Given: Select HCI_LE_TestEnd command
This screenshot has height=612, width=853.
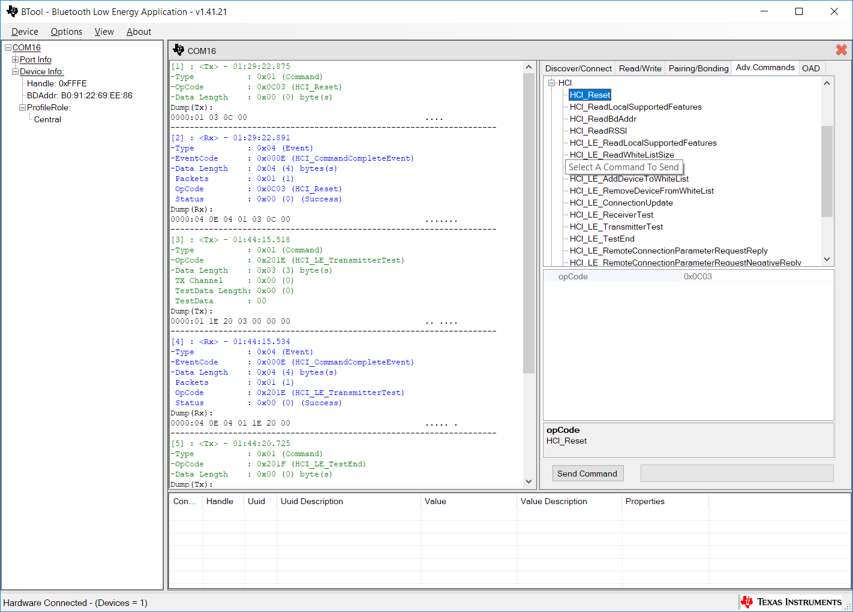Looking at the screenshot, I should click(602, 239).
